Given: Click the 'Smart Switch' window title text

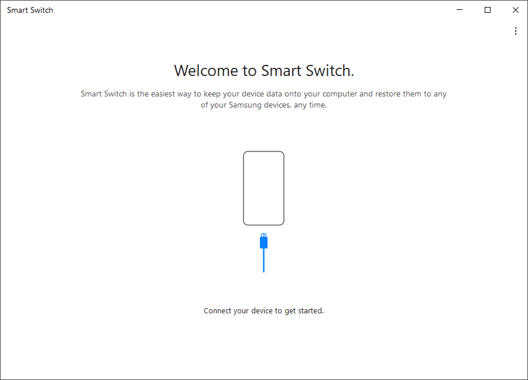Looking at the screenshot, I should click(x=30, y=10).
